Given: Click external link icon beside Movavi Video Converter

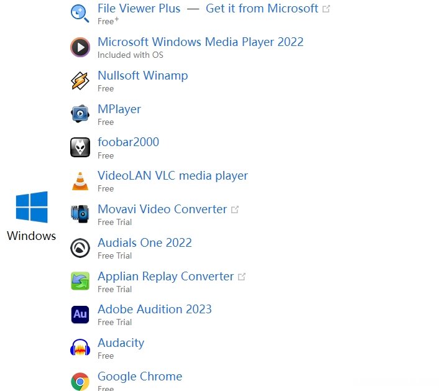Looking at the screenshot, I should click(235, 209).
